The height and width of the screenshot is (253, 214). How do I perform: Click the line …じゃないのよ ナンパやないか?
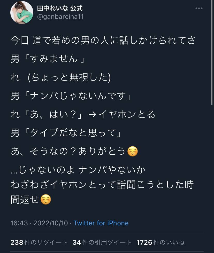point(78,170)
